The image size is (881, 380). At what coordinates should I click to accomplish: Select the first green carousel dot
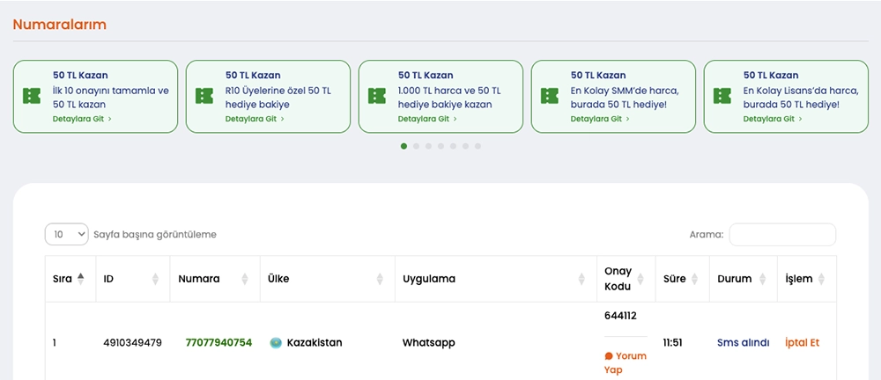pyautogui.click(x=403, y=146)
